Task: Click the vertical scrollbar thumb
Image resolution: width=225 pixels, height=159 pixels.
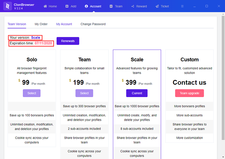Action: [x=223, y=78]
